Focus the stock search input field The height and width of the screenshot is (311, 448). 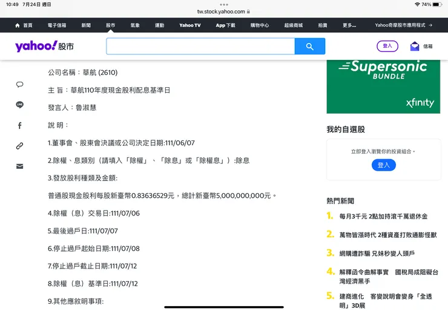(200, 46)
